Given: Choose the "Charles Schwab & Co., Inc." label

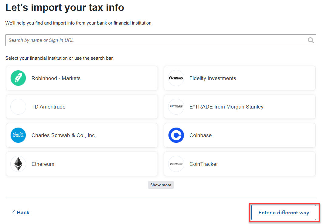Looking at the screenshot, I should (x=64, y=135).
